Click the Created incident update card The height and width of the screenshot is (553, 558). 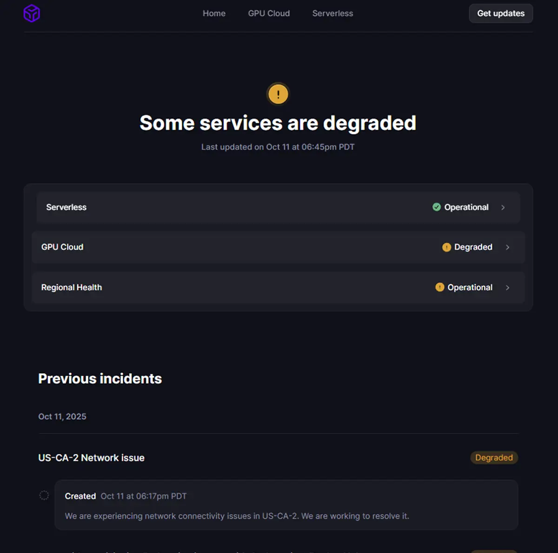(x=286, y=505)
